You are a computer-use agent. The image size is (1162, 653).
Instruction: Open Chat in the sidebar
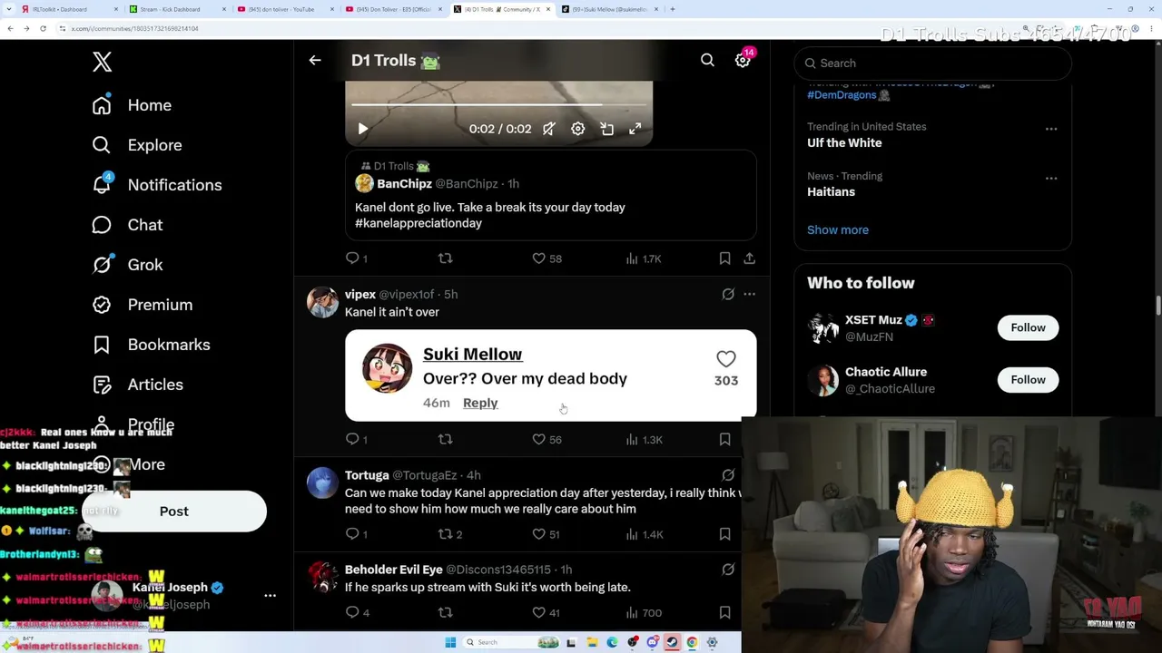[x=127, y=225]
